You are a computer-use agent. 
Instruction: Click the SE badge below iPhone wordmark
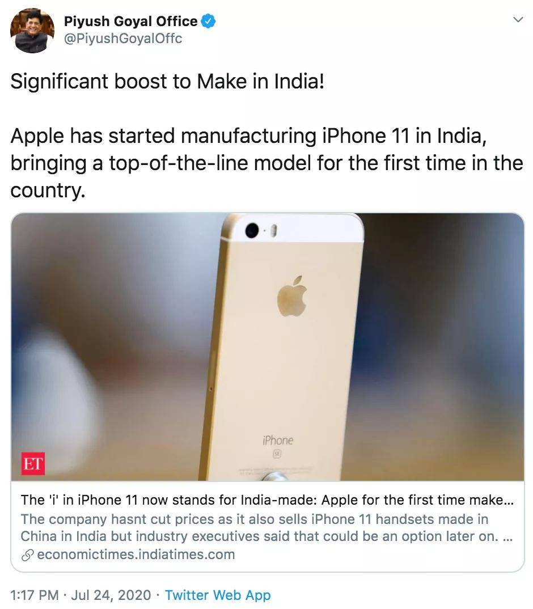point(277,454)
